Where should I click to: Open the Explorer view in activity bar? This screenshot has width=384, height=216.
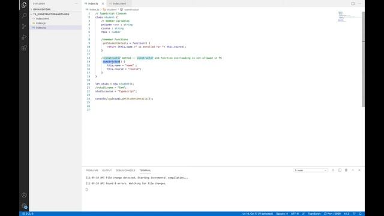pos(24,5)
